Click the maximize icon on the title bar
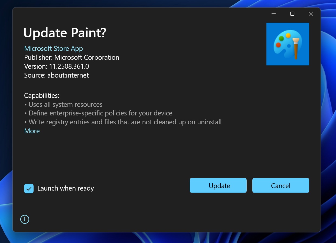 pyautogui.click(x=292, y=14)
